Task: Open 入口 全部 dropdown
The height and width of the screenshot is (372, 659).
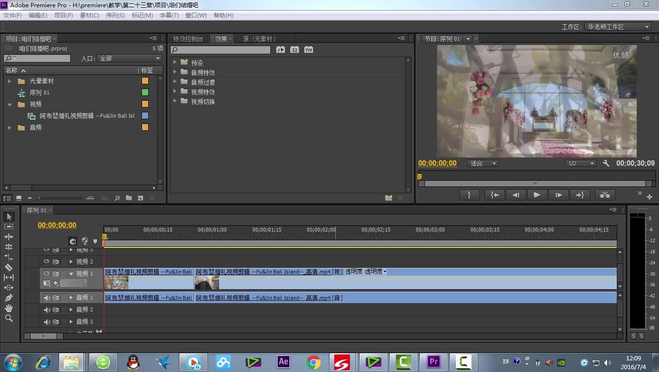Action: [x=129, y=58]
